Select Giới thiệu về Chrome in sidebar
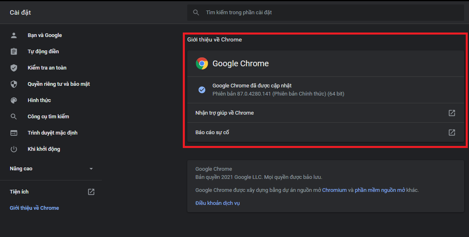Viewport: 469px width, 237px height. [x=34, y=208]
